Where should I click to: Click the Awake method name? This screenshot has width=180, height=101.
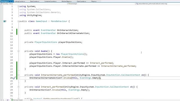click(44, 51)
